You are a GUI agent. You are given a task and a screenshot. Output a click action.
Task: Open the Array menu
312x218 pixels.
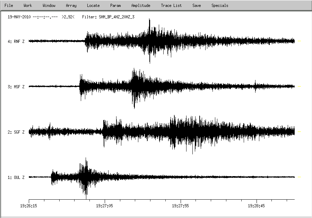pos(71,6)
